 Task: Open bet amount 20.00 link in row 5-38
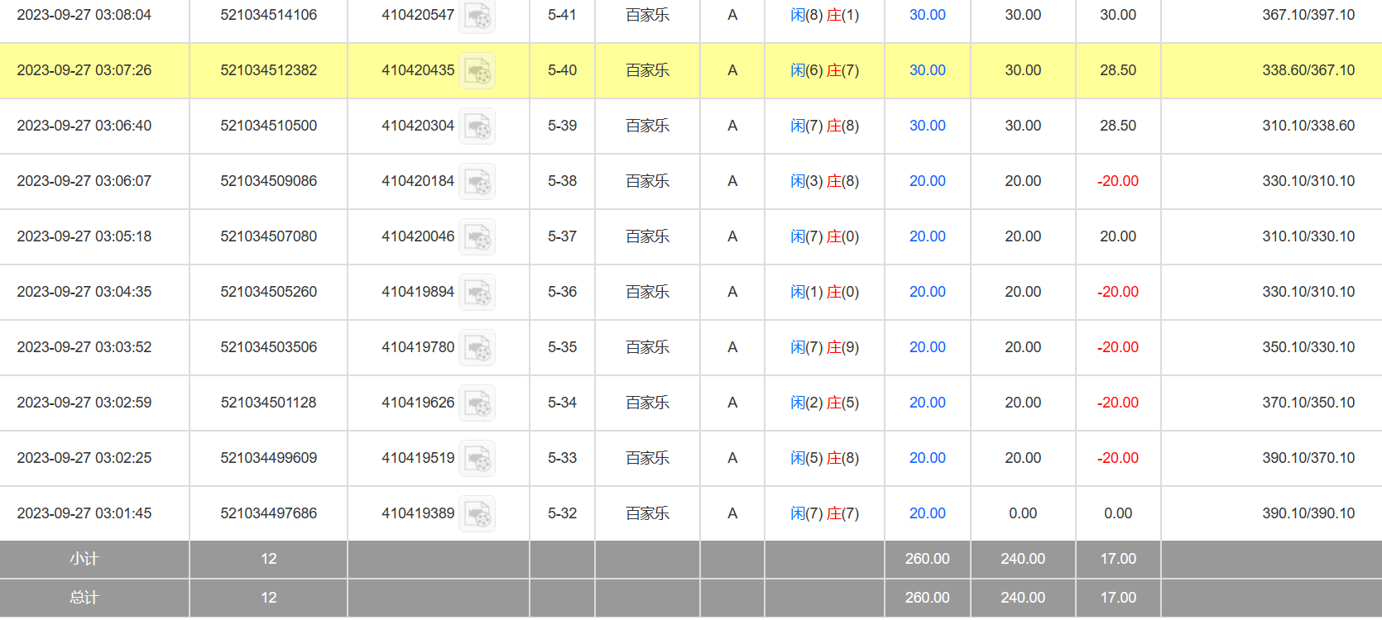pos(927,181)
